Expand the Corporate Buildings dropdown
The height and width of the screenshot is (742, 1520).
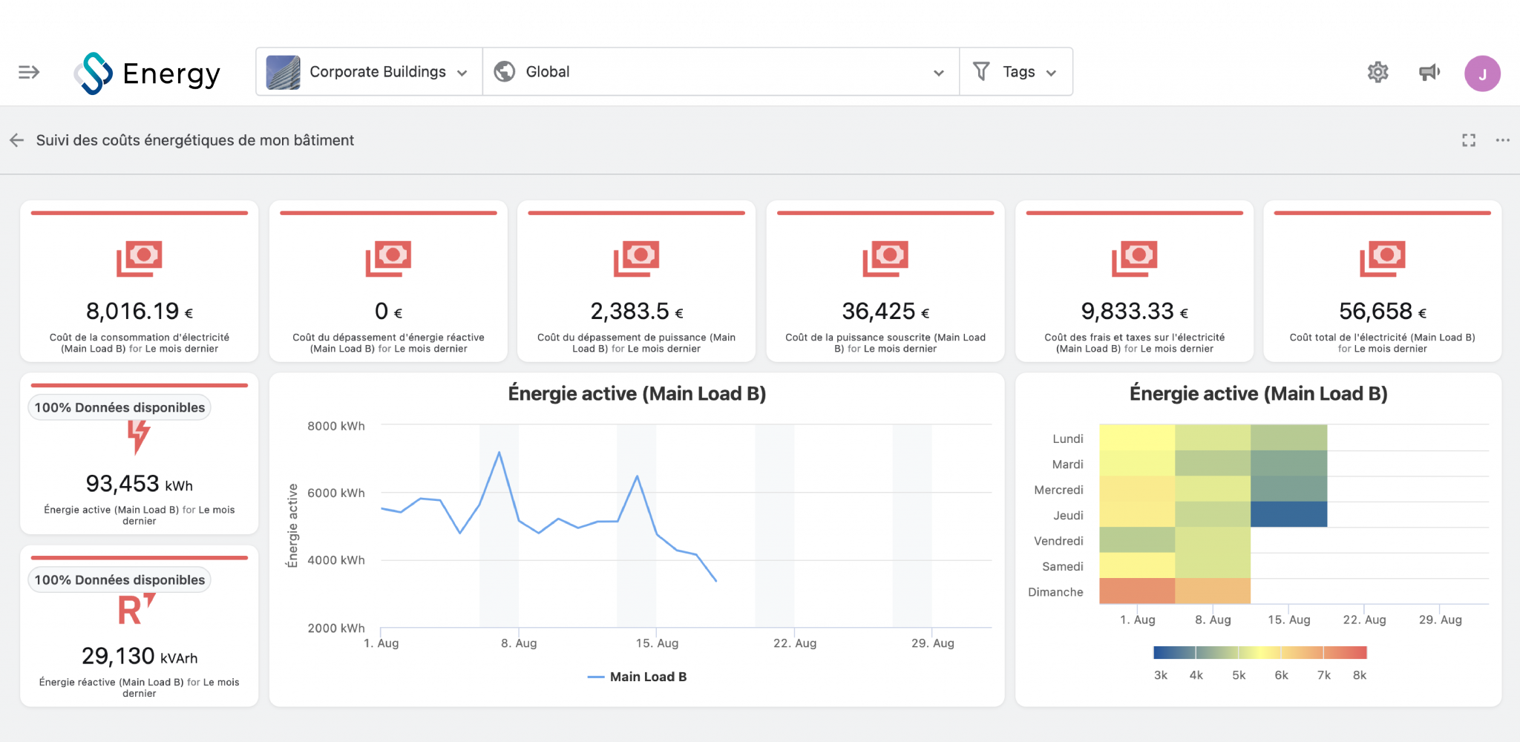tap(462, 73)
